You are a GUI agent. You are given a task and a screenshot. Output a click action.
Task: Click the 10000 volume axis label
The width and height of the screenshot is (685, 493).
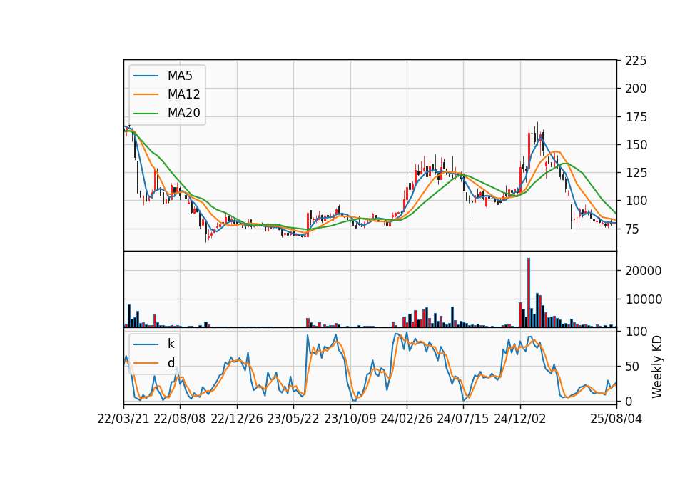(644, 299)
